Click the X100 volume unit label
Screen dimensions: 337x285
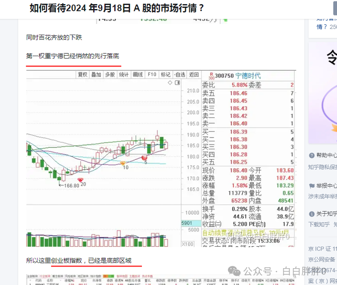point(188,244)
